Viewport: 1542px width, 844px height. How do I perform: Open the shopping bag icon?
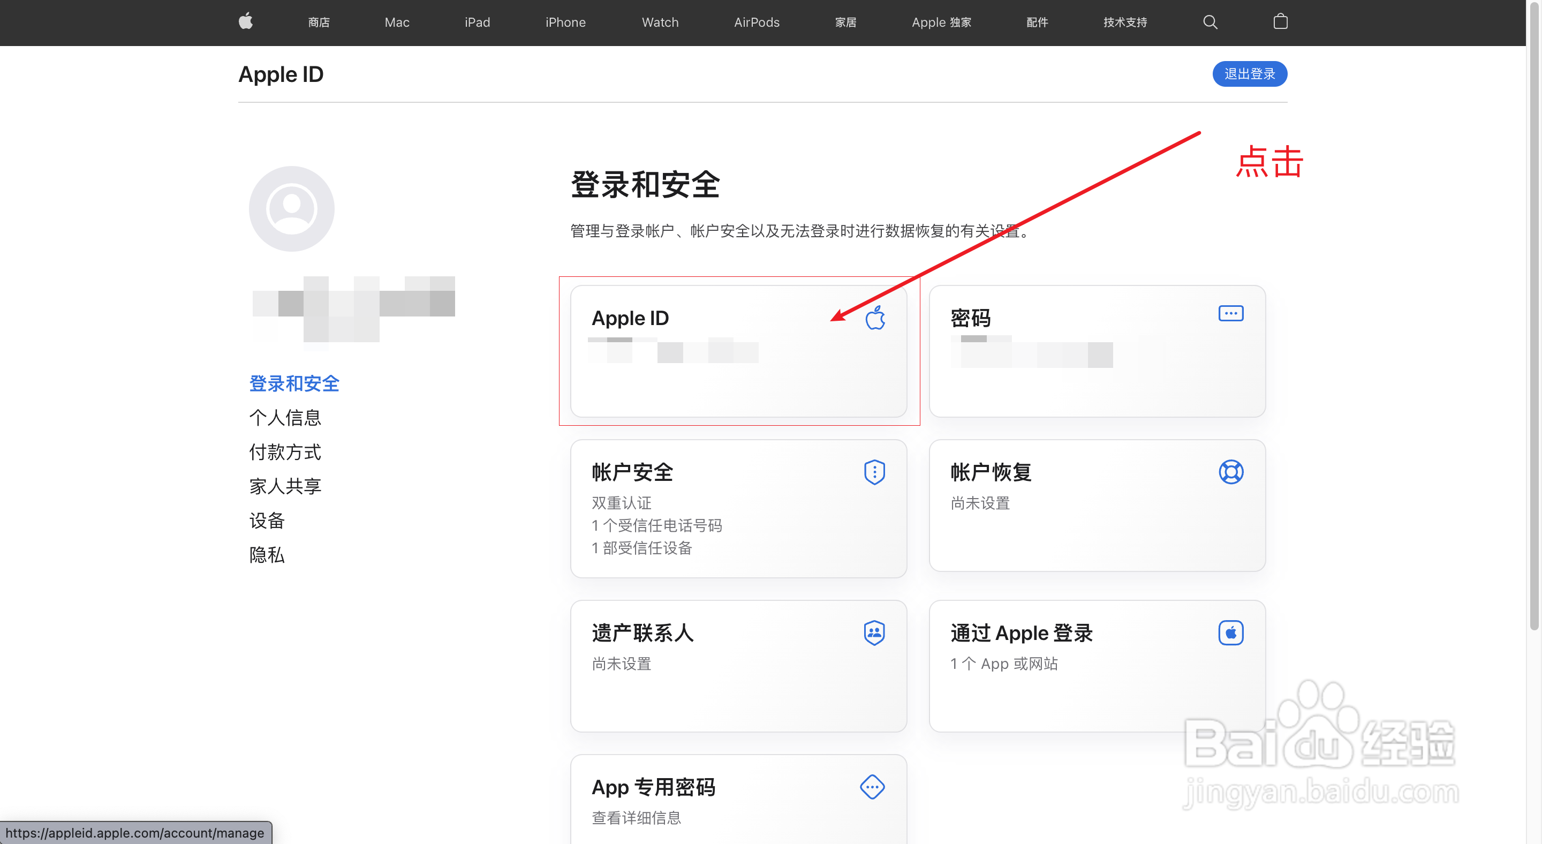click(1280, 22)
